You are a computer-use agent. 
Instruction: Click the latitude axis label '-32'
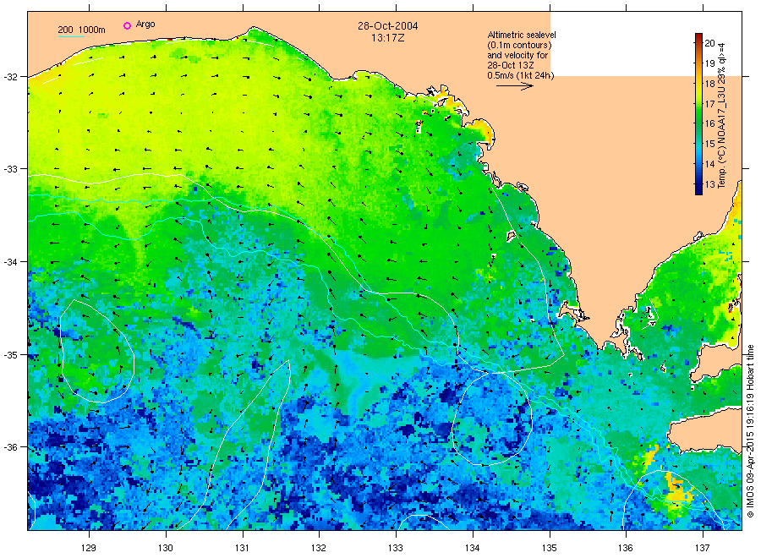click(x=10, y=77)
